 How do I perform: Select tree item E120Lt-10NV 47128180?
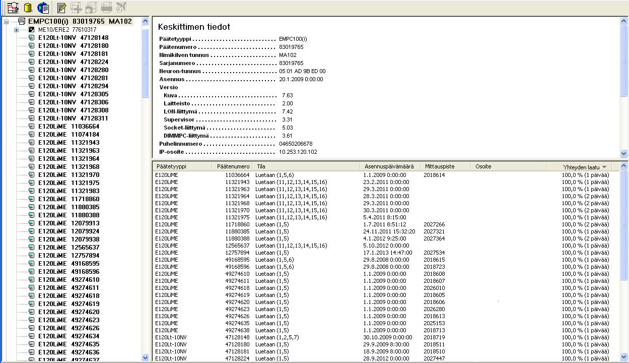point(74,46)
